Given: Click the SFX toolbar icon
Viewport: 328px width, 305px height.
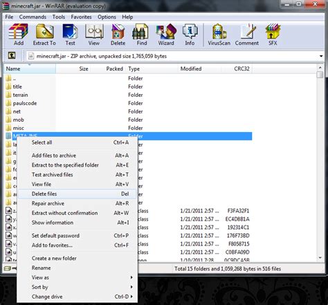Looking at the screenshot, I should tap(273, 35).
